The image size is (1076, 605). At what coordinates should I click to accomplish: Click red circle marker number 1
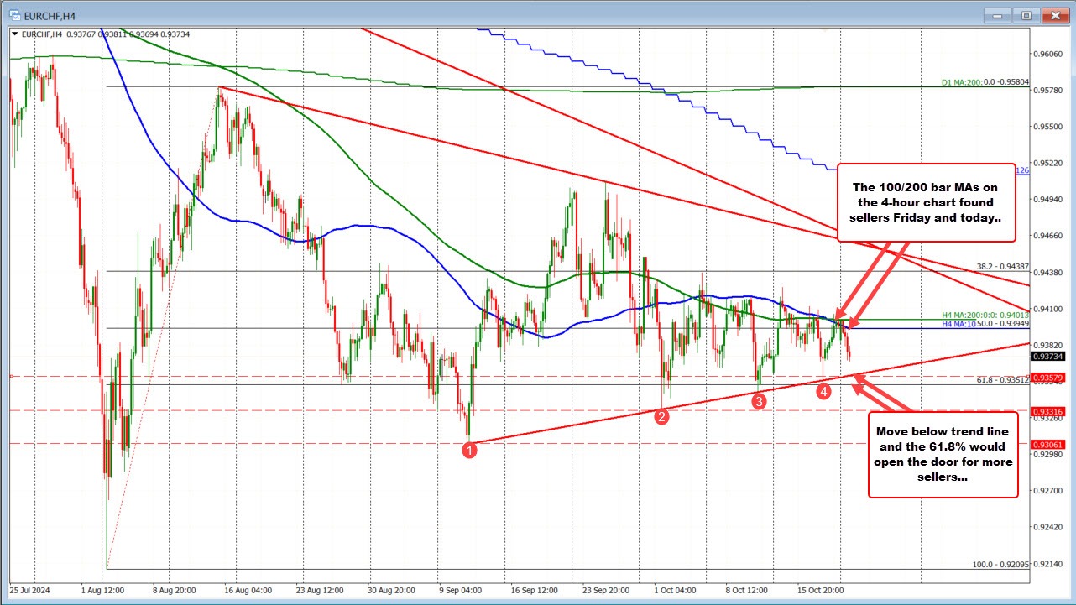(x=470, y=450)
